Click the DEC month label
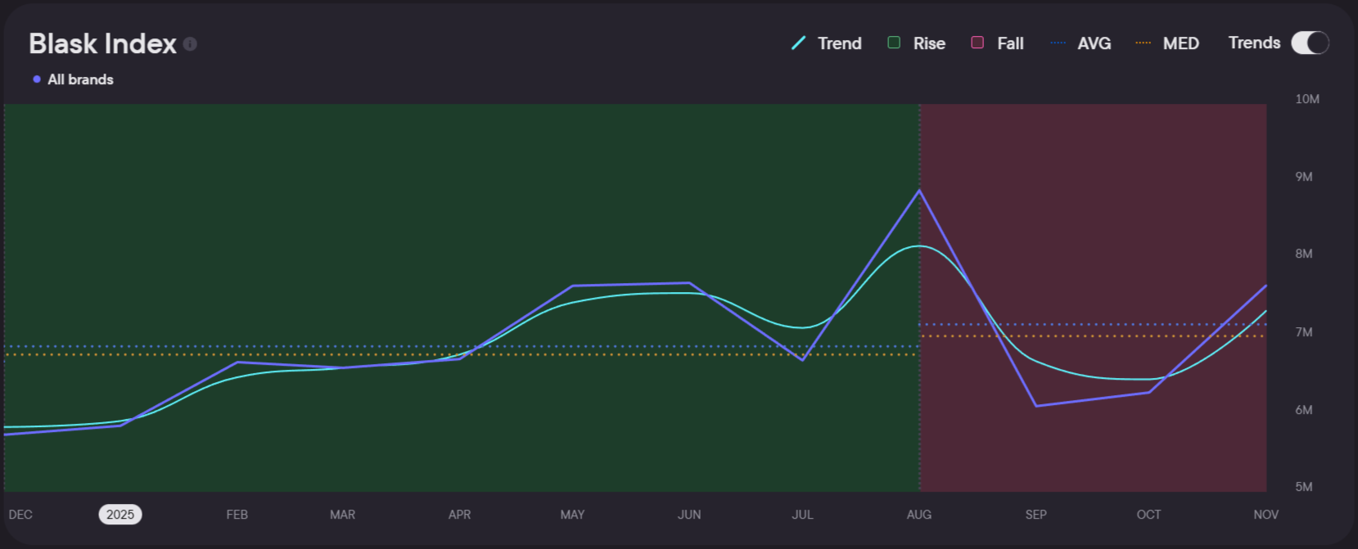This screenshot has width=1358, height=549. pos(20,515)
